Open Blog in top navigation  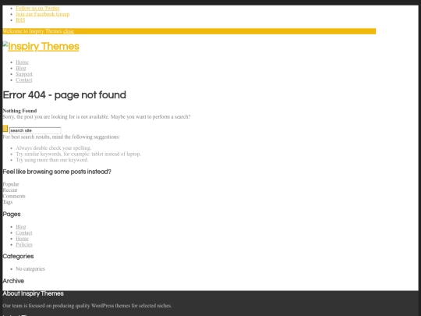21,68
